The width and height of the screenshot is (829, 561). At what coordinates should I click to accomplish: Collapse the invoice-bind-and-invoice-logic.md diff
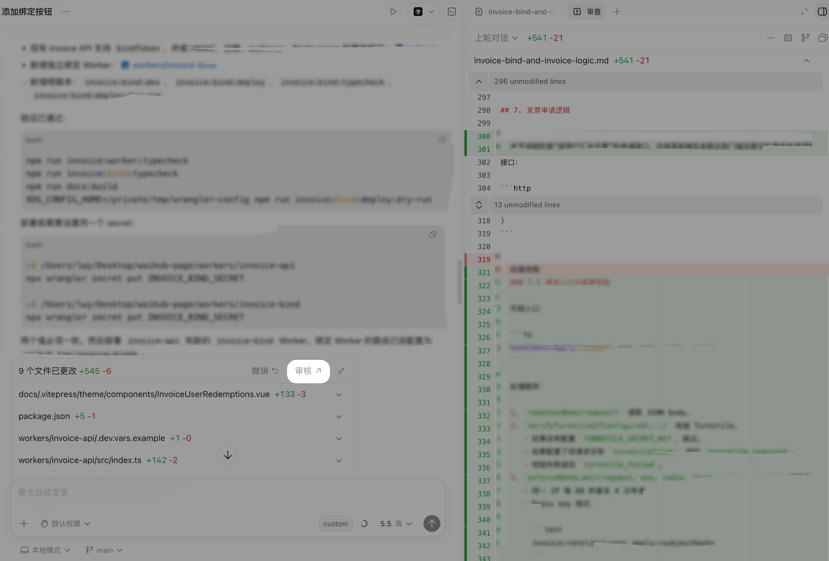807,61
